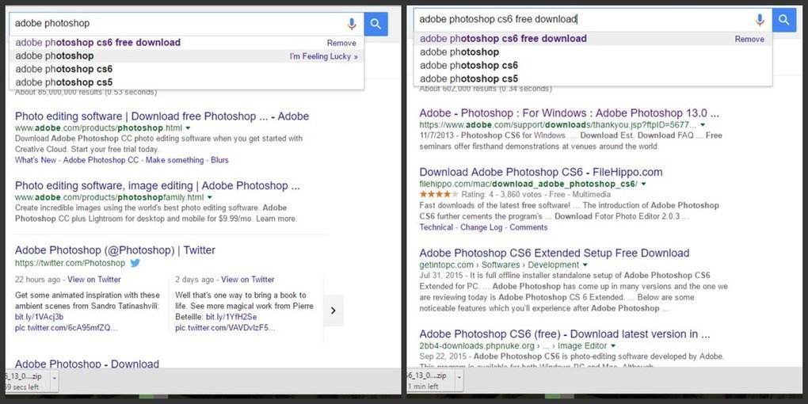This screenshot has height=404, width=808.
Task: Start voice search beside the 'cs6 free download' query
Action: (x=760, y=20)
